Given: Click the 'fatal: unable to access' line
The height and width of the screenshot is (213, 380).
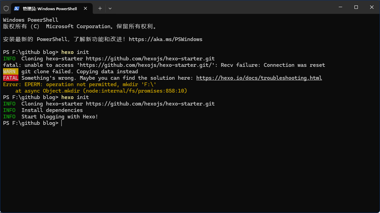Looking at the screenshot, I should 164,65.
